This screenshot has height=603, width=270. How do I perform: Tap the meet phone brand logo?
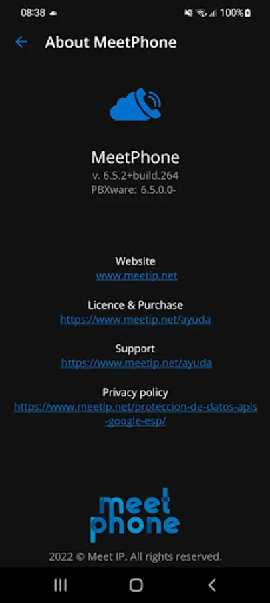(135, 515)
